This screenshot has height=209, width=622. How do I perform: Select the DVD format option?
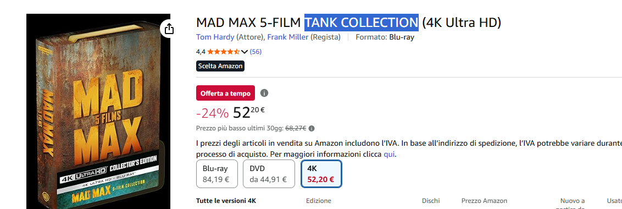tap(269, 174)
